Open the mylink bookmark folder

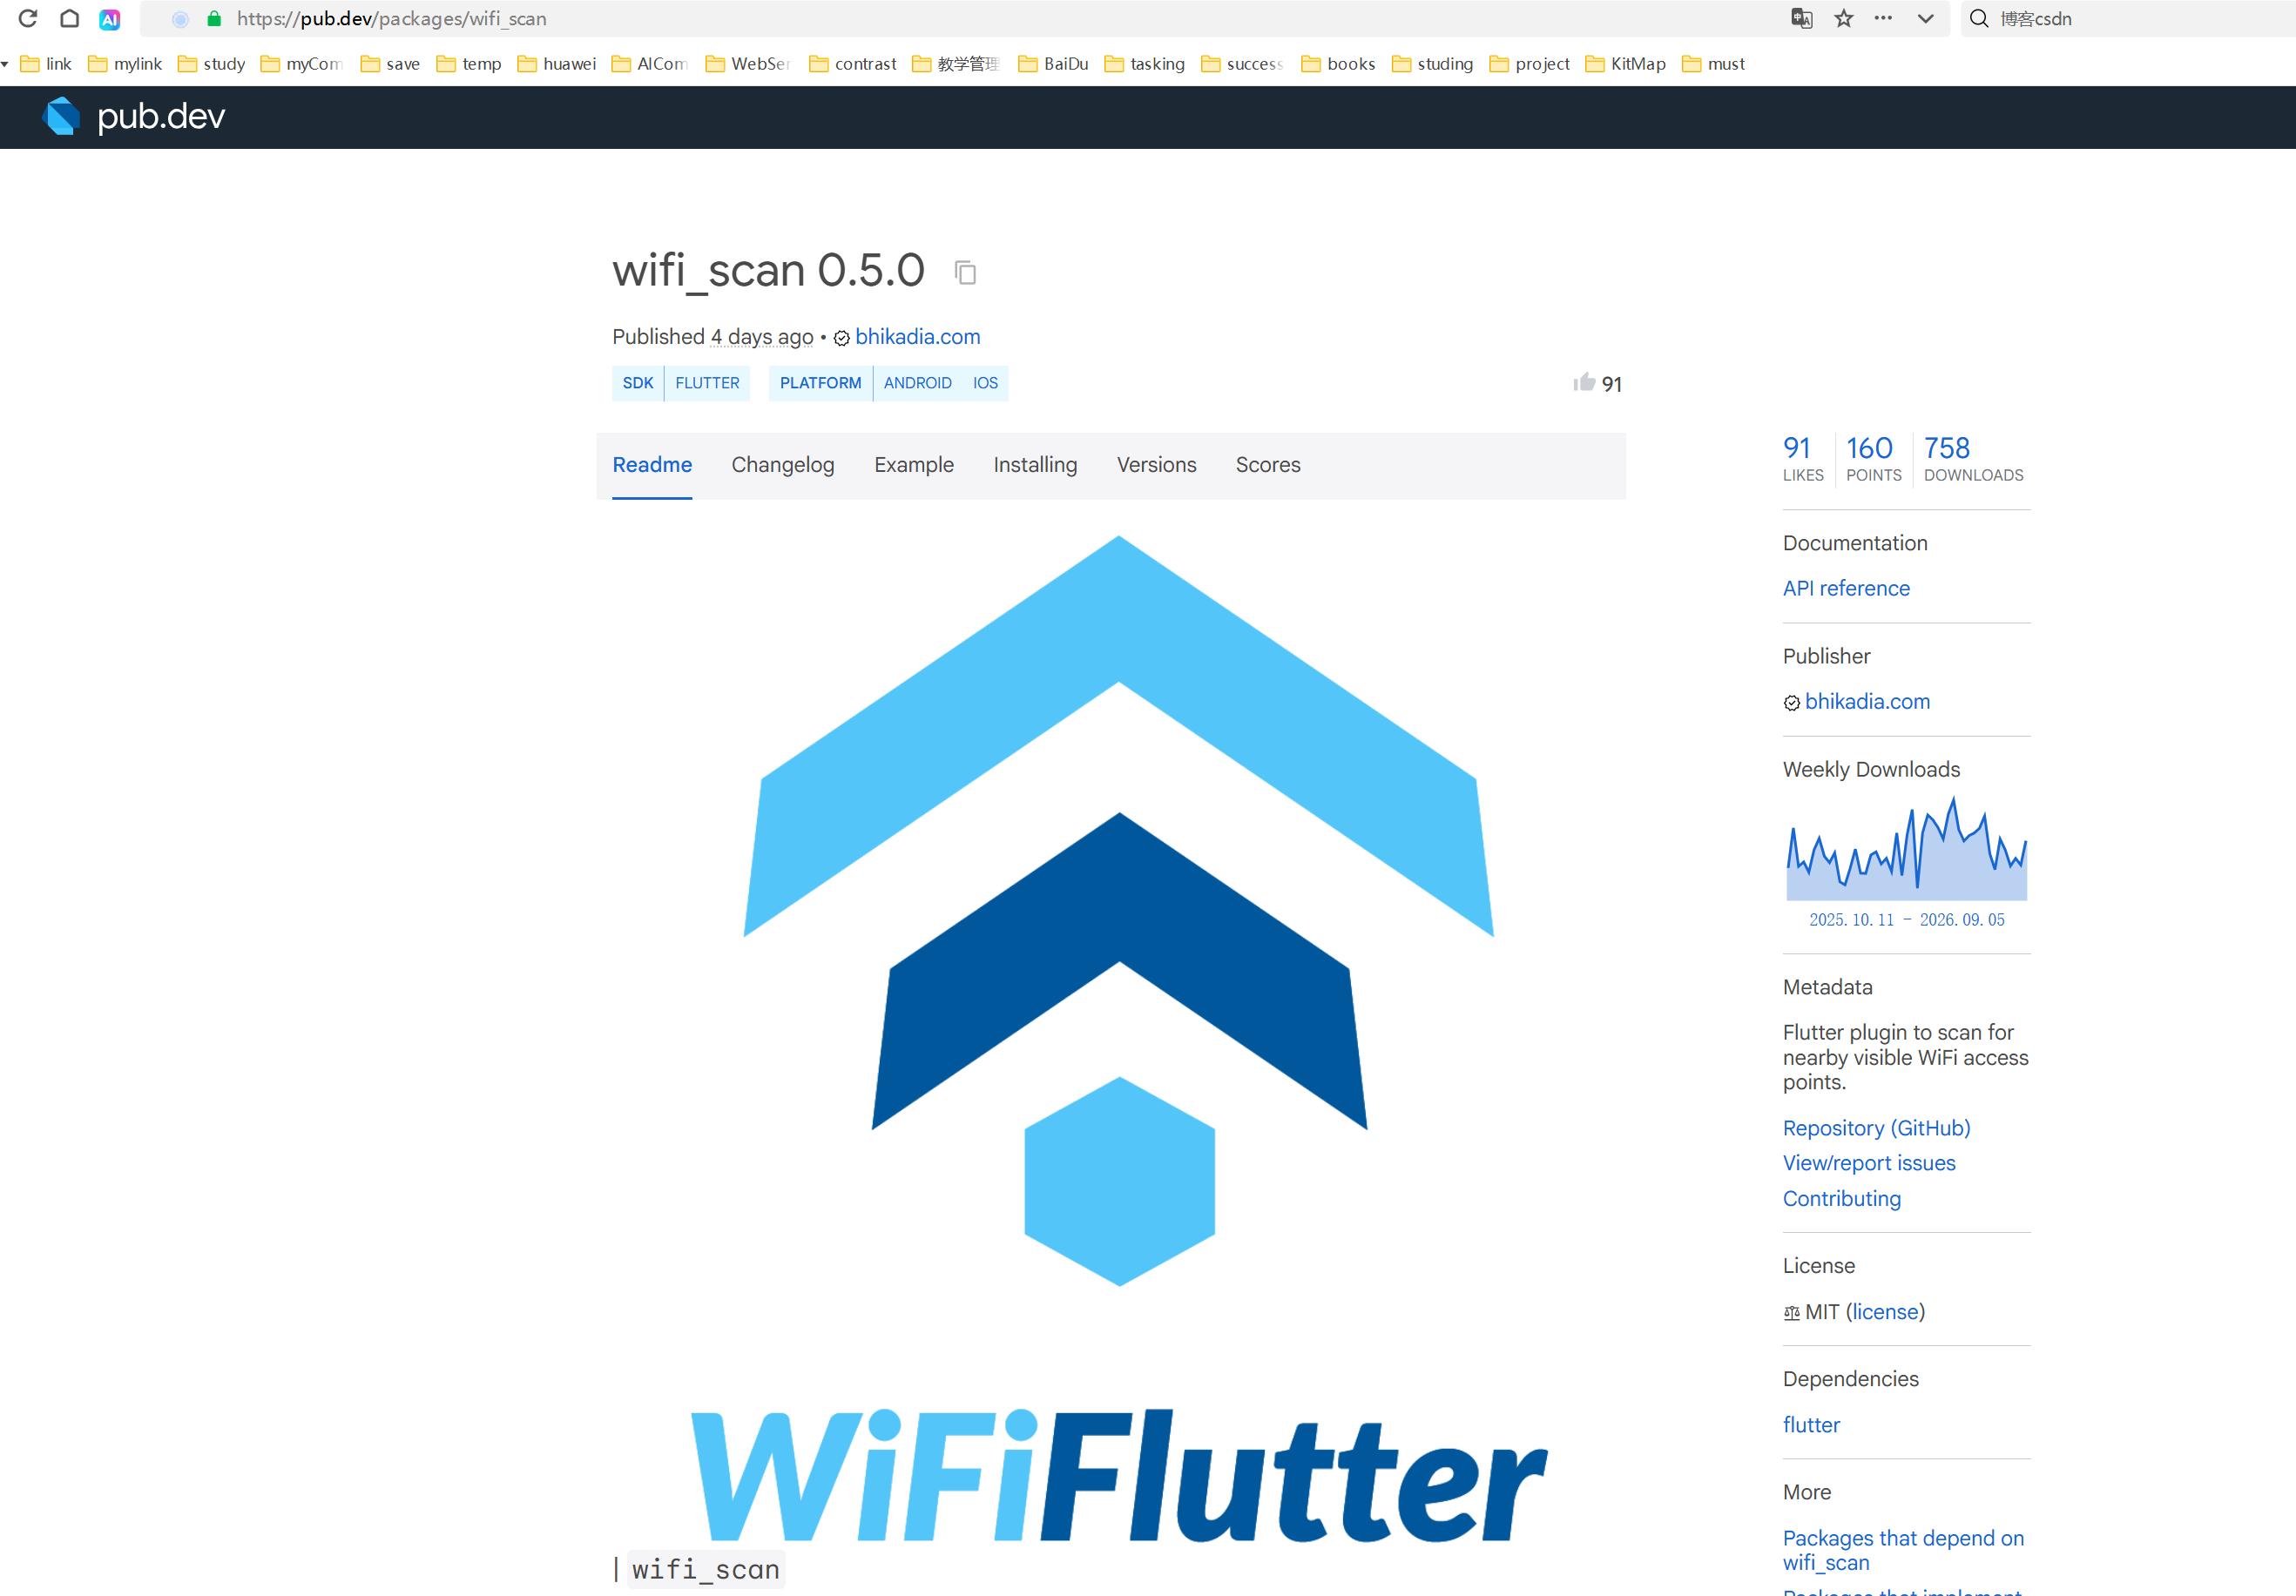(125, 64)
